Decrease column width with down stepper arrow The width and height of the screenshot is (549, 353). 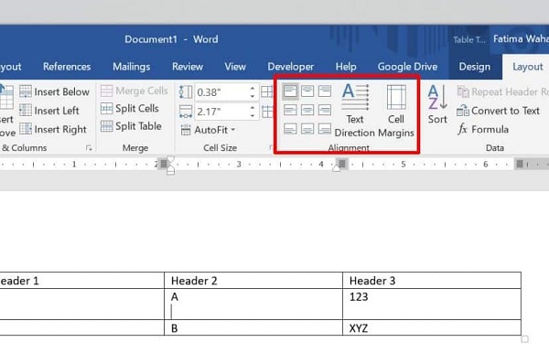253,116
